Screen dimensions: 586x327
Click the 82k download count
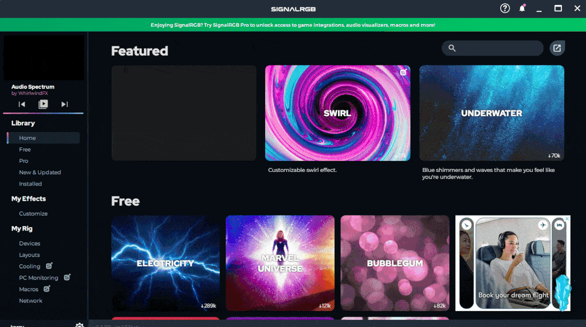(x=440, y=306)
